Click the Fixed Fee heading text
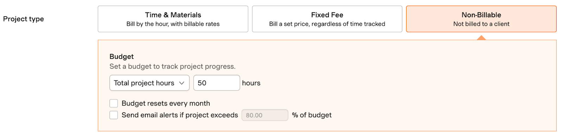563x138 pixels. (x=327, y=15)
